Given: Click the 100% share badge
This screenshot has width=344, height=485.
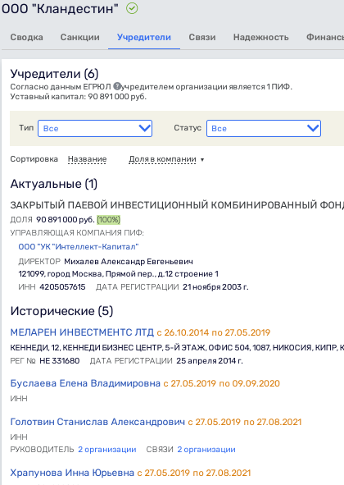Looking at the screenshot, I should (x=108, y=220).
